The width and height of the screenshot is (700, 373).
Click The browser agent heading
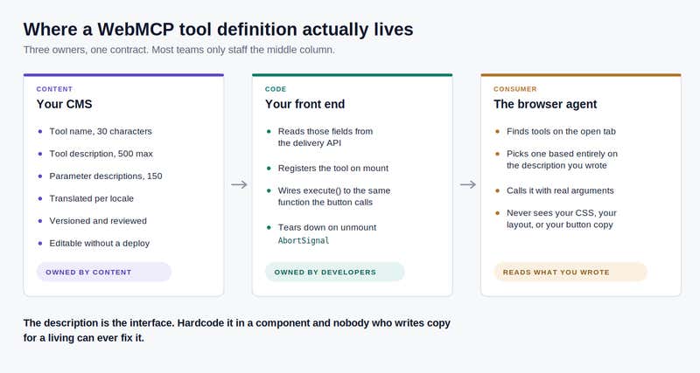point(545,104)
